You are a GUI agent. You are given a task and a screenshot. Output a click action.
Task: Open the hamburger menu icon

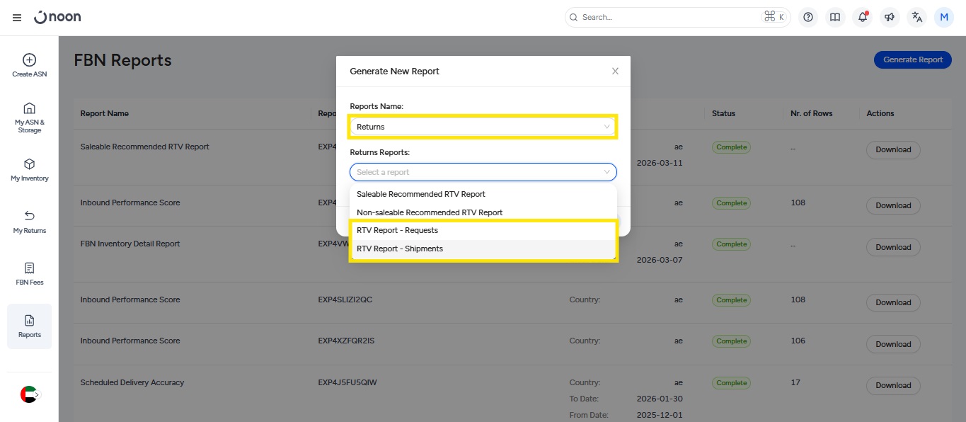coord(17,17)
